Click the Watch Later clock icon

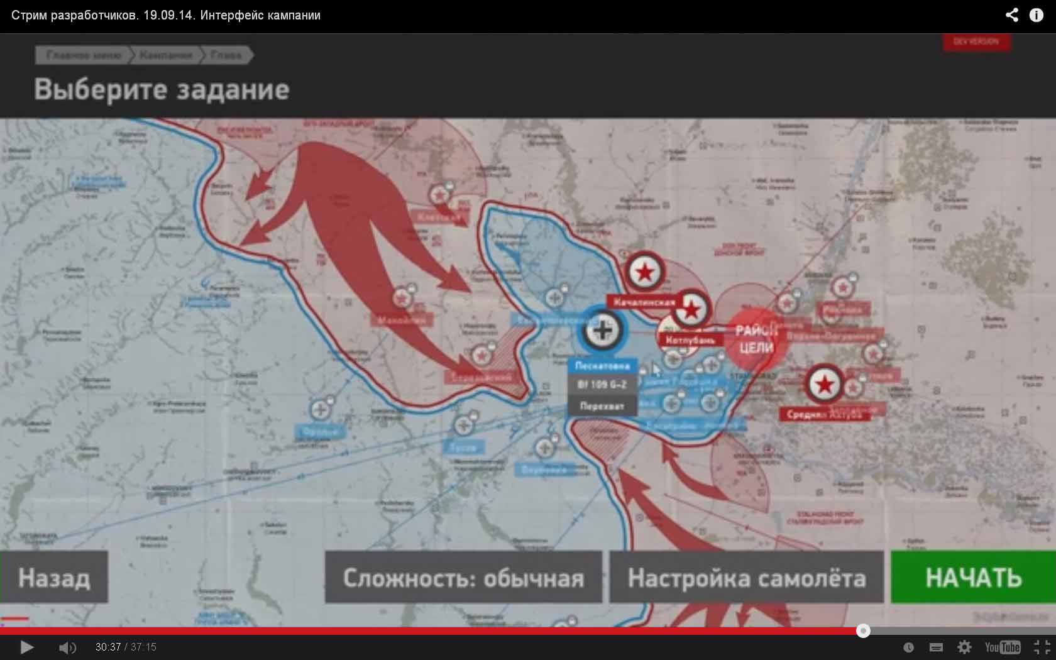point(908,647)
